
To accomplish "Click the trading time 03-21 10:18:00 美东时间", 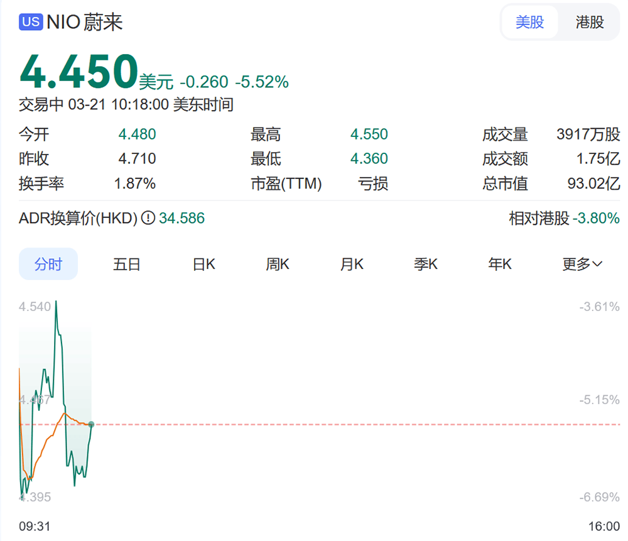I will [x=151, y=104].
